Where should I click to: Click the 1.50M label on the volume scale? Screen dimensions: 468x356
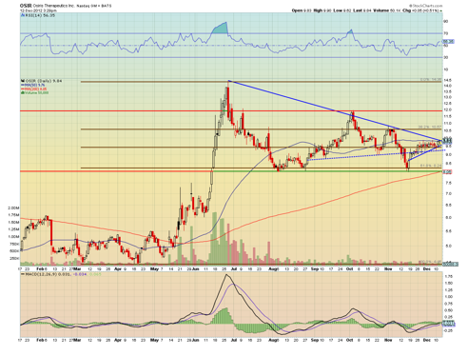[x=13, y=222]
